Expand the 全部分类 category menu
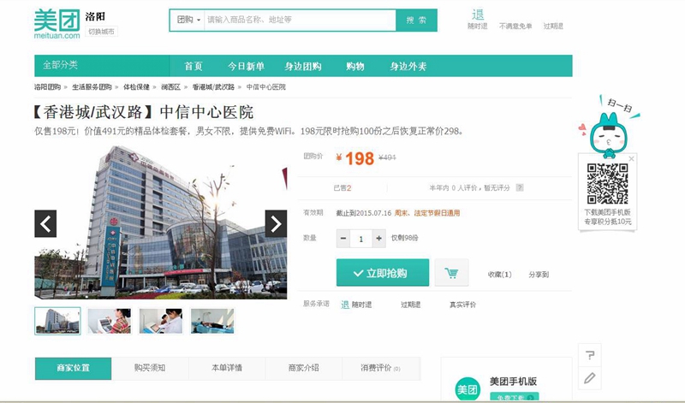The width and height of the screenshot is (685, 403). 60,66
